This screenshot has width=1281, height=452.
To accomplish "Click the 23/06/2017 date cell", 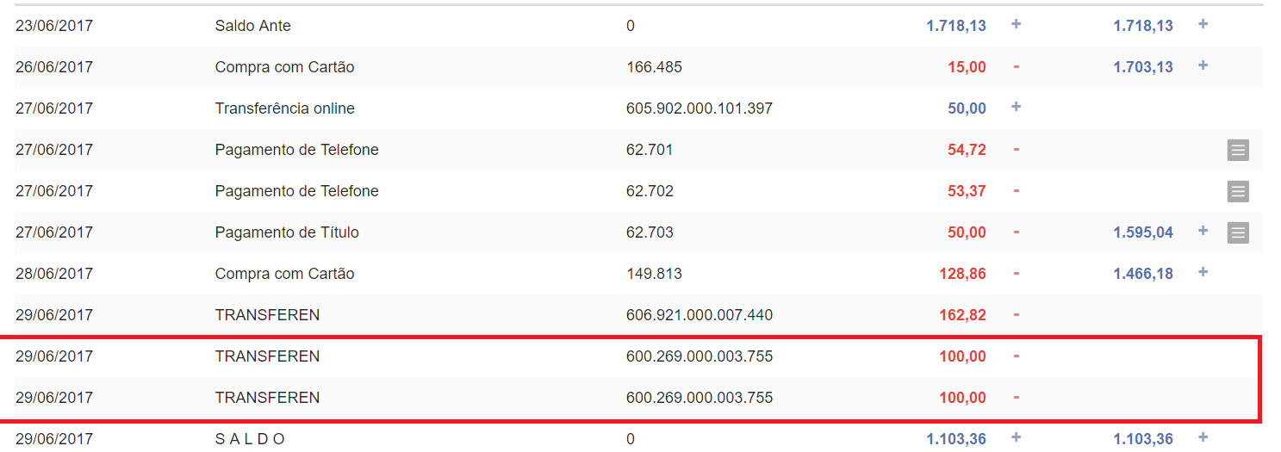I will pos(54,26).
